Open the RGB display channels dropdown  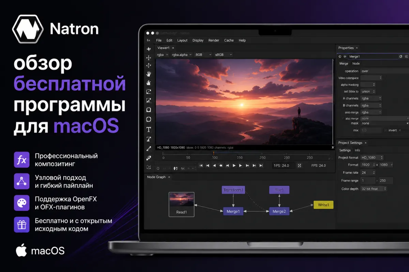(x=203, y=54)
